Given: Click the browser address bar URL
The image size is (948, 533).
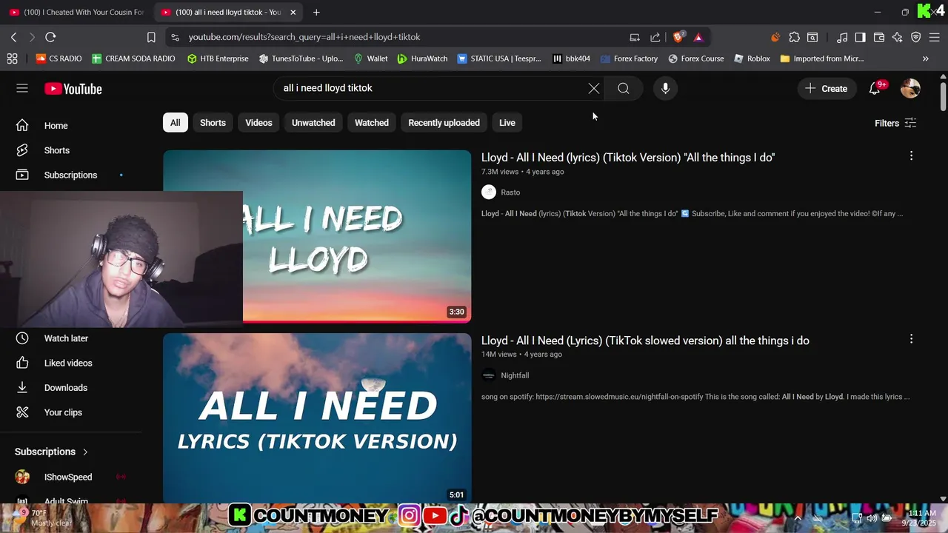Looking at the screenshot, I should [304, 37].
